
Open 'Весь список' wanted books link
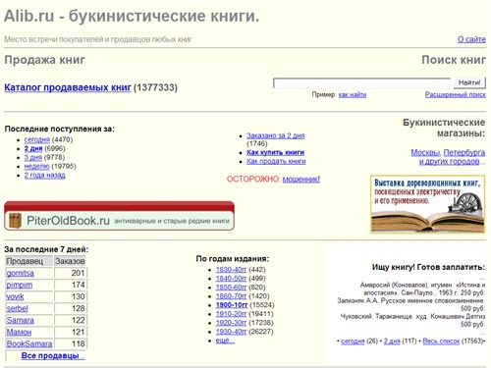pos(441,342)
